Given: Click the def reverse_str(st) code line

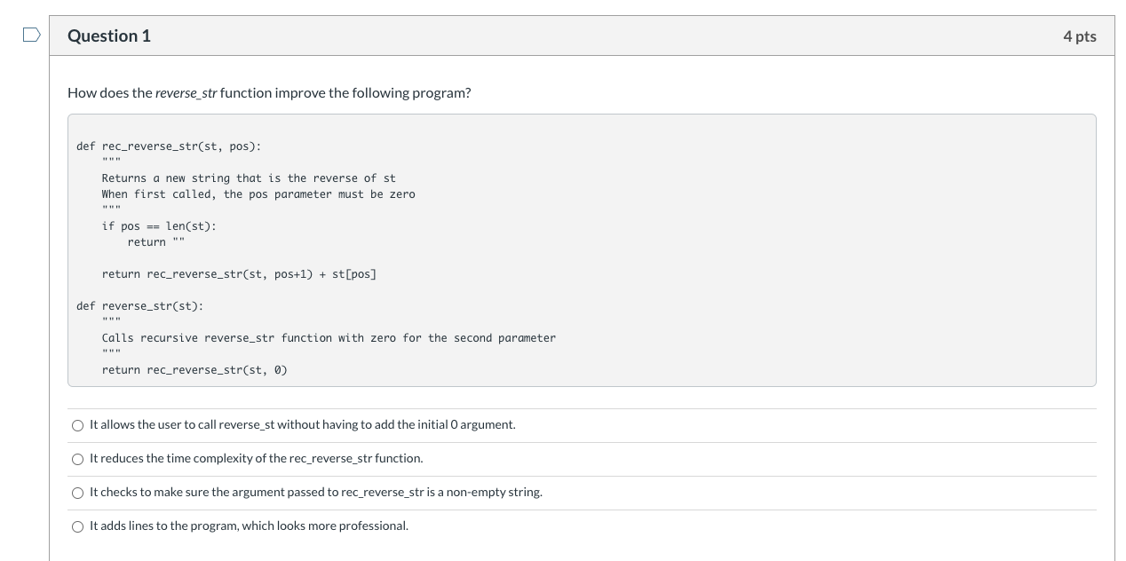Looking at the screenshot, I should (x=140, y=305).
